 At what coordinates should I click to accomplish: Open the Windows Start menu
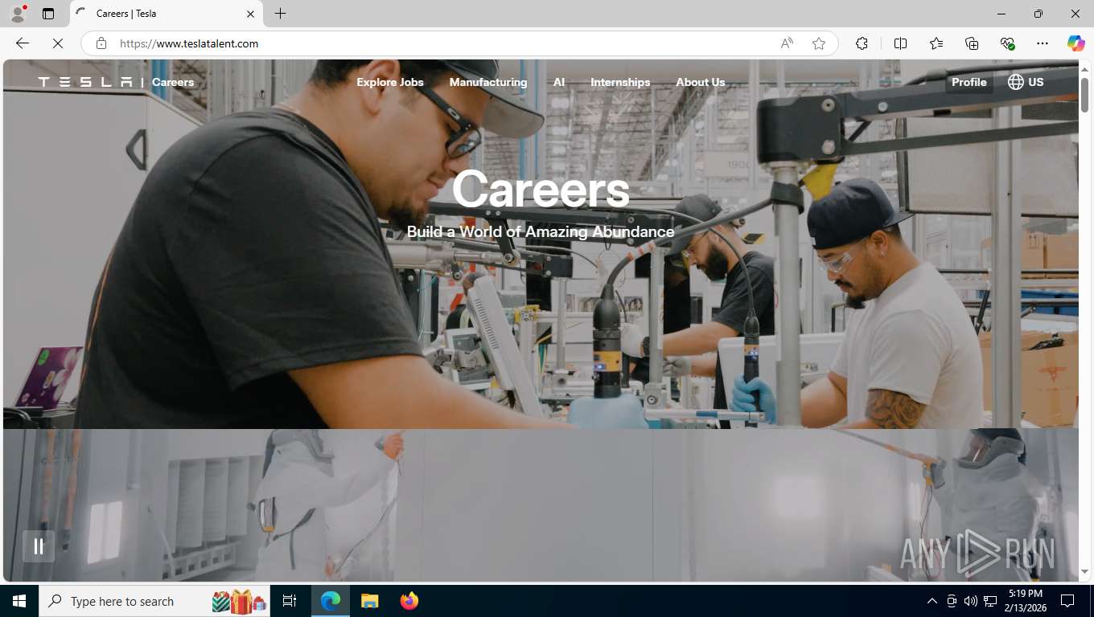click(x=19, y=601)
